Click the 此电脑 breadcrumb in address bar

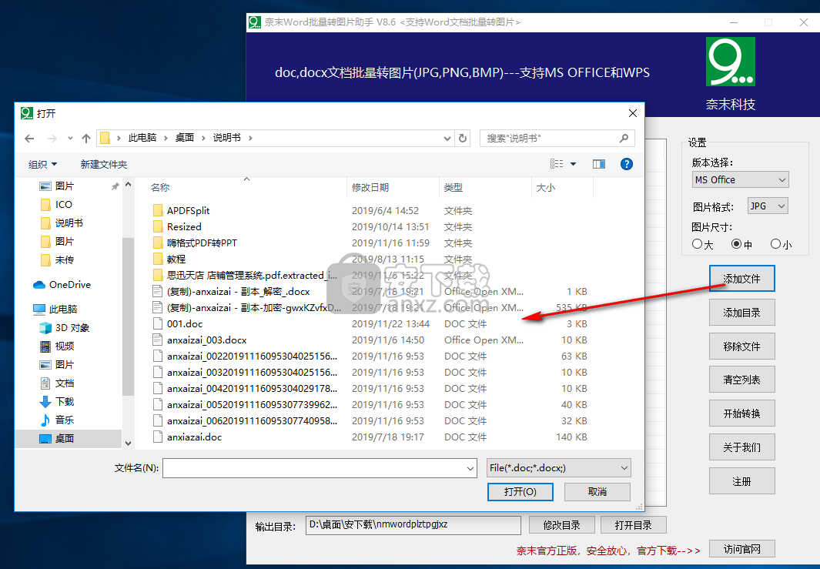[x=142, y=138]
